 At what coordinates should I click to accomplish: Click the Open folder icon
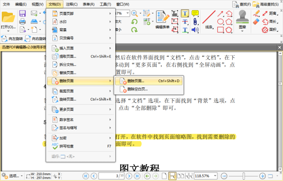click(x=8, y=17)
